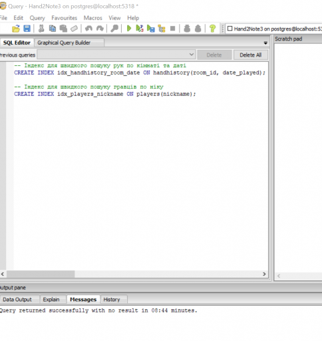The height and width of the screenshot is (341, 322).
Task: Switch to the Graphical Query Builder tab
Action: (x=64, y=43)
